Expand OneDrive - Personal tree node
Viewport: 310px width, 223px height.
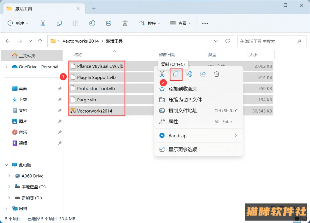click(6, 67)
